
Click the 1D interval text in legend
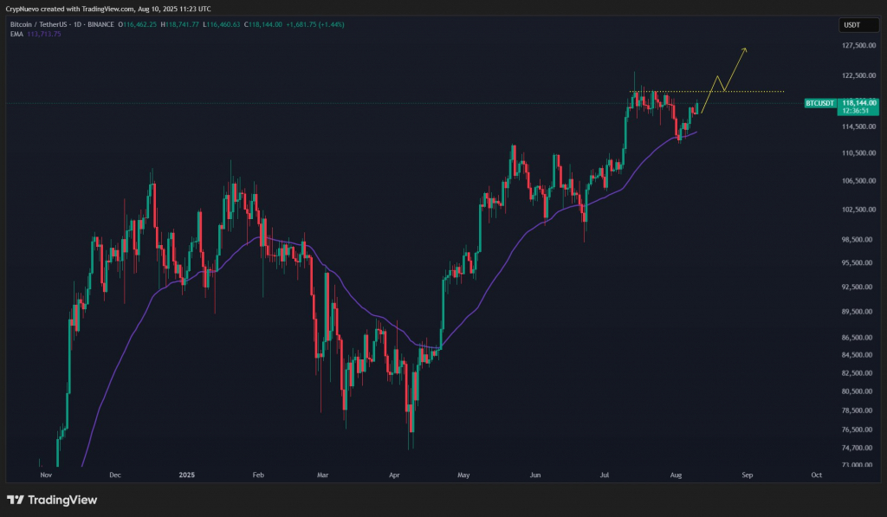[77, 25]
